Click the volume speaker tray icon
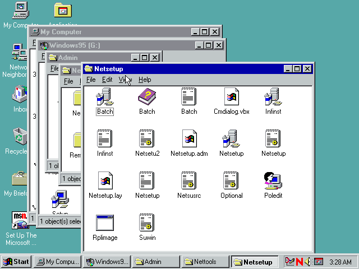This screenshot has height=269, width=359. (x=308, y=262)
